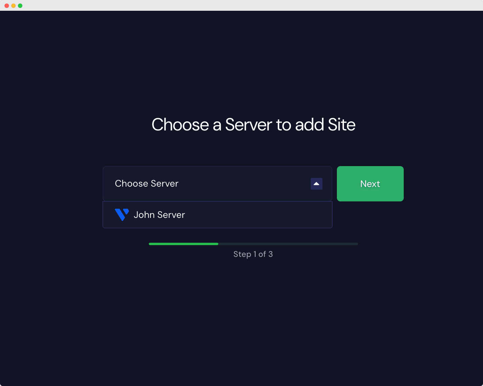The height and width of the screenshot is (386, 483).
Task: Click the green maximize button
Action: coord(20,5)
